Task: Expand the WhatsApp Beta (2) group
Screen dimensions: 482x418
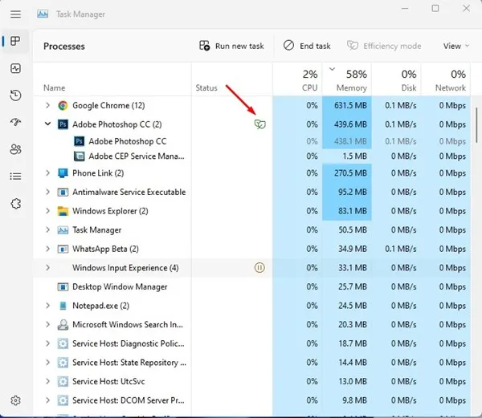Action: [47, 249]
